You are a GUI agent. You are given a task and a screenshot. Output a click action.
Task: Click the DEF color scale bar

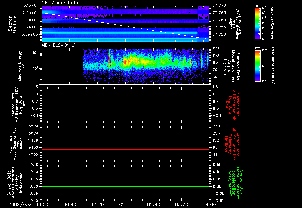click(x=257, y=66)
